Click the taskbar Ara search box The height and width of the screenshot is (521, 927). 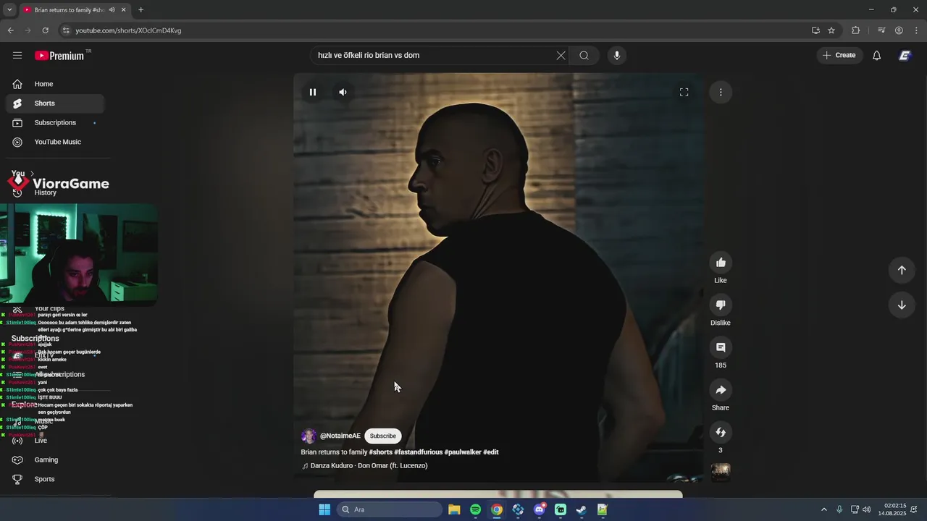click(390, 509)
